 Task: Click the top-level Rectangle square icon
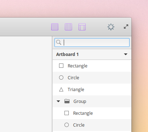tap(61, 66)
